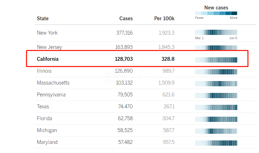Select Texas in the state list

[43, 107]
